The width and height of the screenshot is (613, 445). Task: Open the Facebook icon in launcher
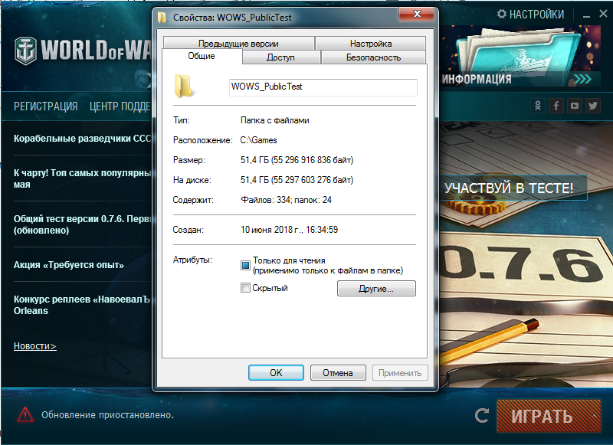(x=556, y=106)
